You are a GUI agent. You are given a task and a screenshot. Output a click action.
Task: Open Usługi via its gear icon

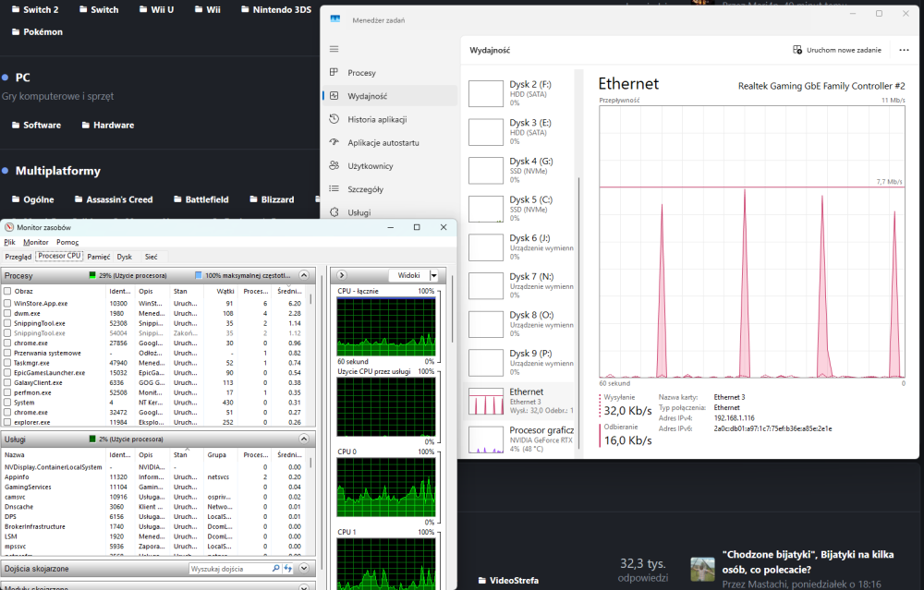coord(334,212)
